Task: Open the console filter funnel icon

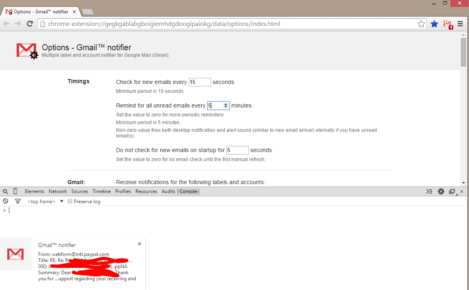Action: pyautogui.click(x=17, y=201)
